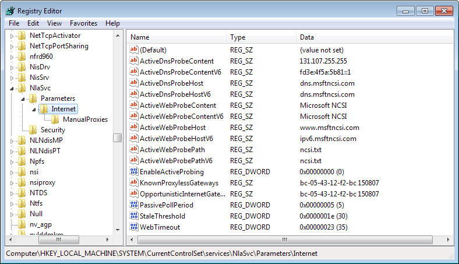
Task: Click the string icon beside ActiveDnsProbeHostV6
Action: click(134, 94)
